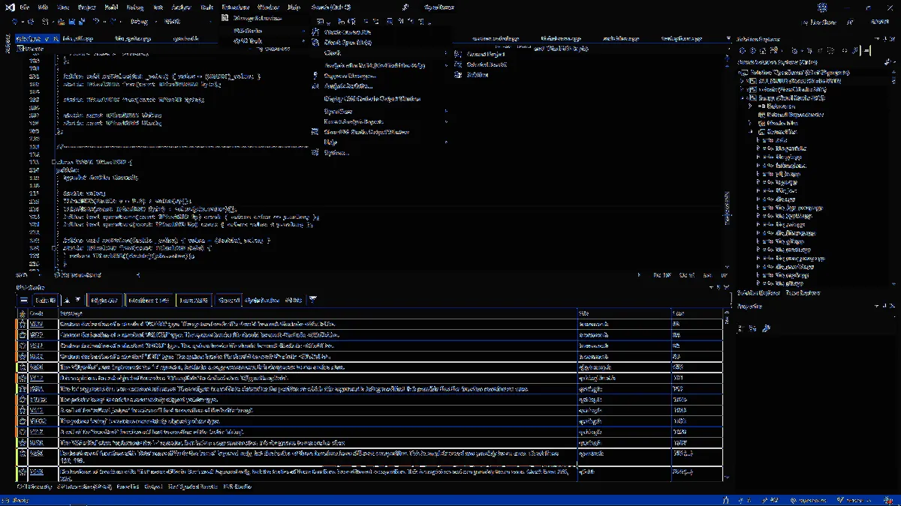Open the Debug menu in menu bar
This screenshot has width=901, height=506.
[135, 6]
